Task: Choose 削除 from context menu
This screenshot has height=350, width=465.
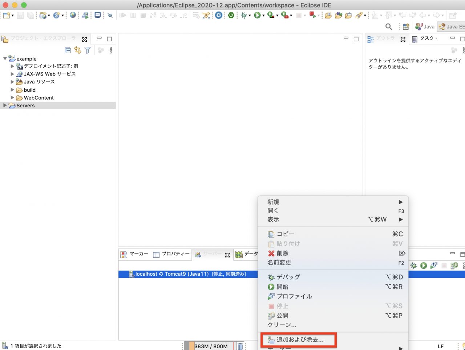Action: pos(333,253)
